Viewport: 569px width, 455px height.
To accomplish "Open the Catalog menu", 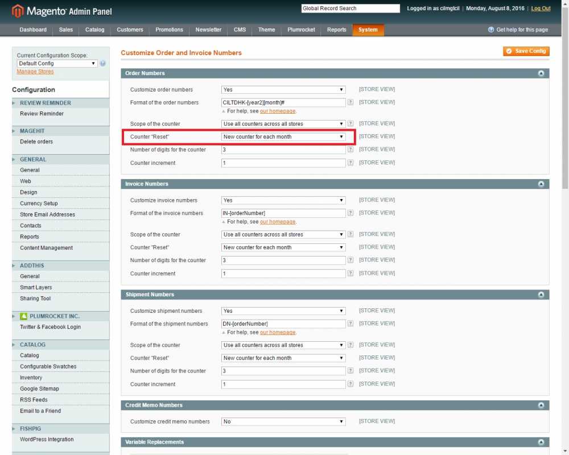I will [x=94, y=30].
